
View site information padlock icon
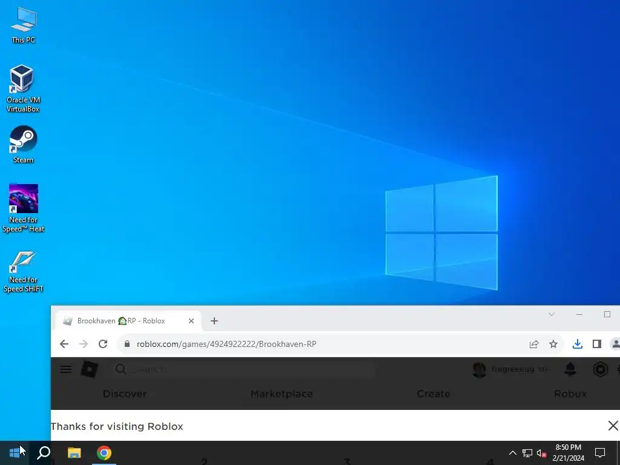click(x=127, y=344)
